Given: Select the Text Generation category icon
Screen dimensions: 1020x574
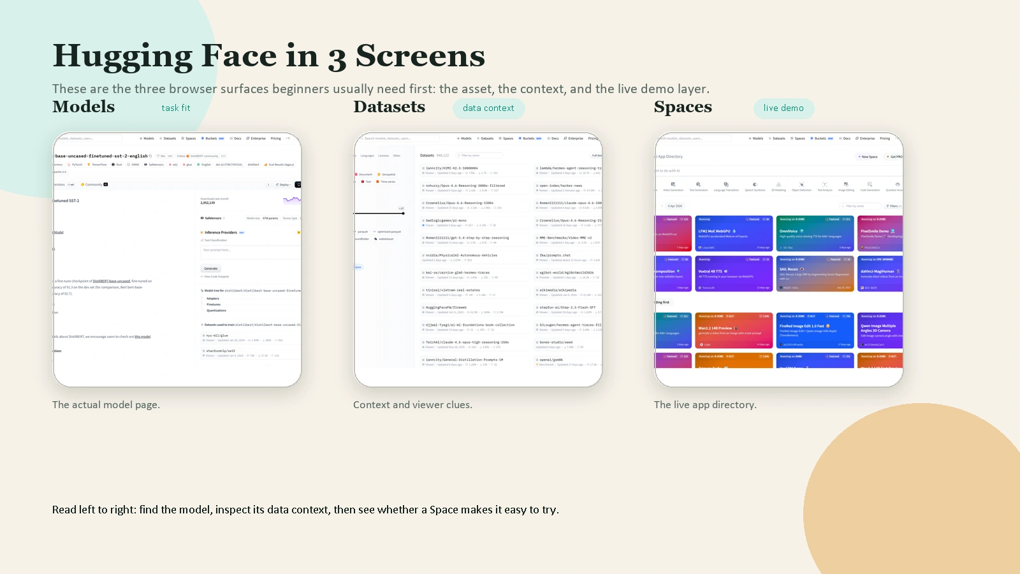Looking at the screenshot, I should point(699,186).
